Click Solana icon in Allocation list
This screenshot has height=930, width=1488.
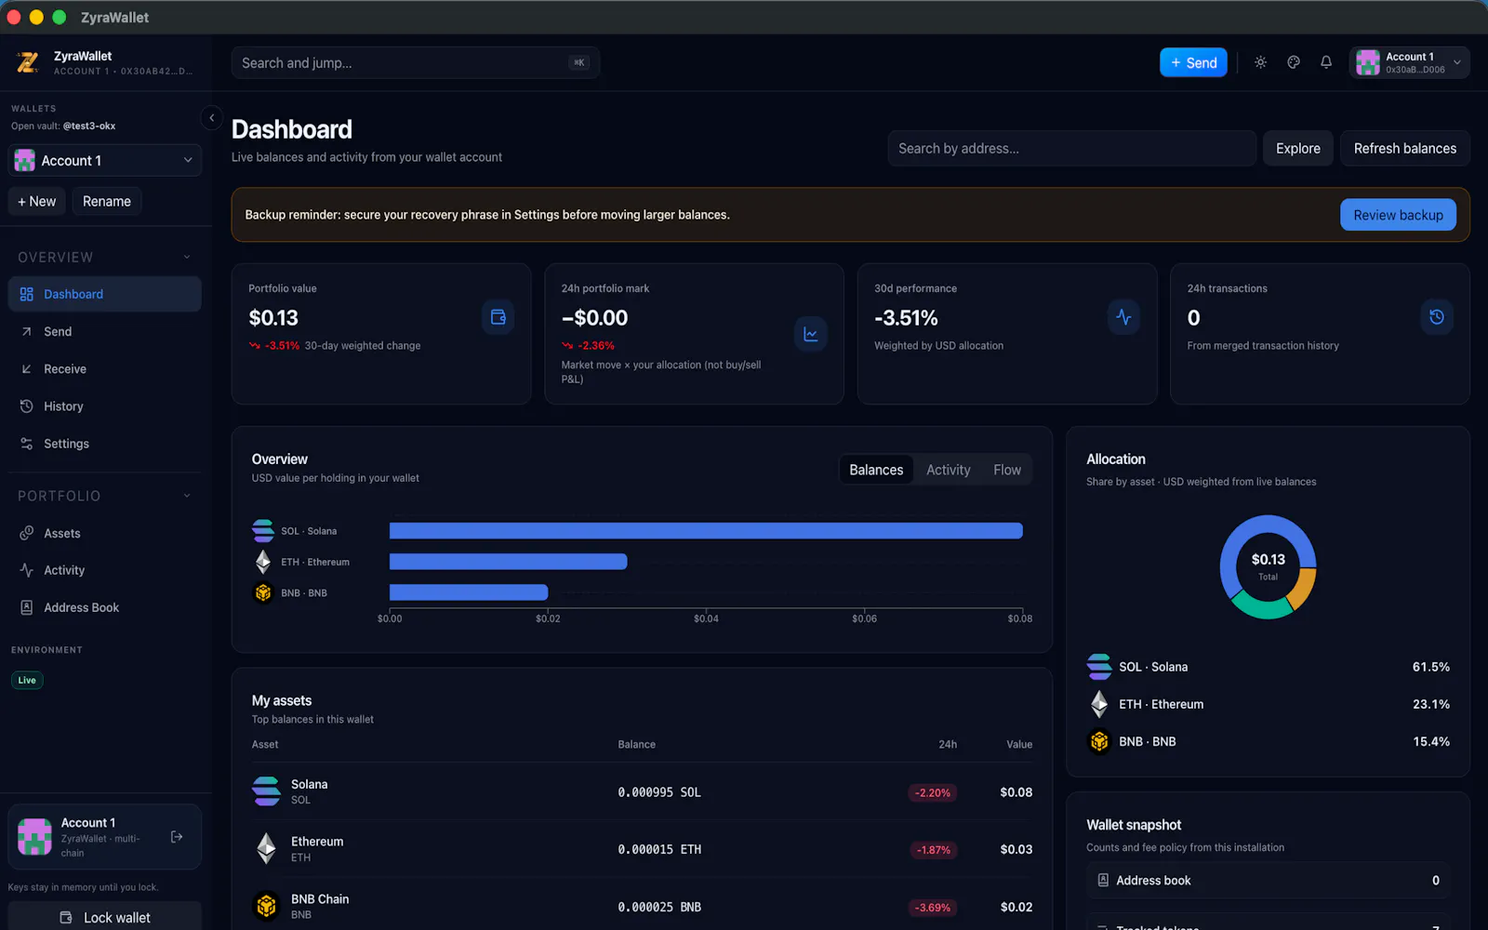[1099, 667]
